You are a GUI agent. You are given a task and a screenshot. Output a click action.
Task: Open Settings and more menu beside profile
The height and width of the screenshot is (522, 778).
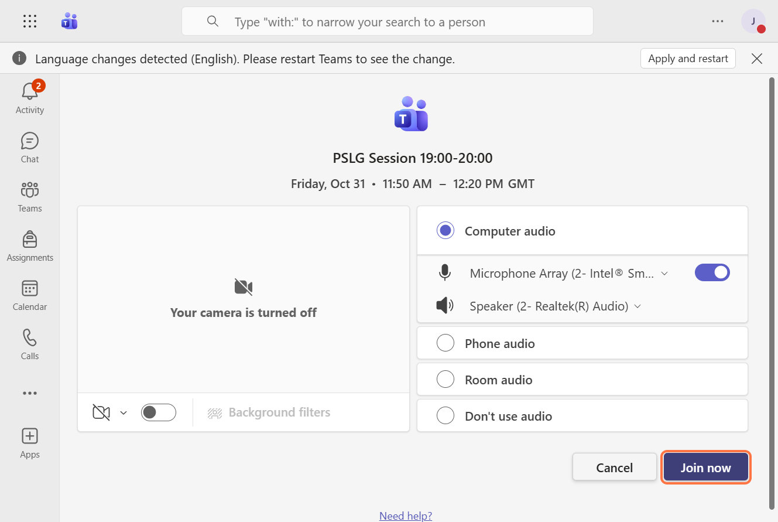coord(718,22)
